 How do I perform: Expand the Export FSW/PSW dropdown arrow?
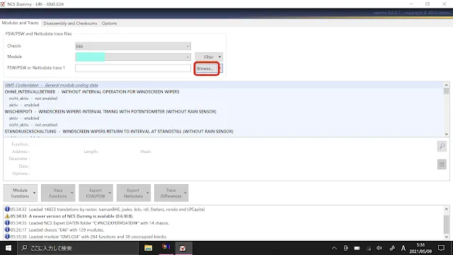click(110, 193)
